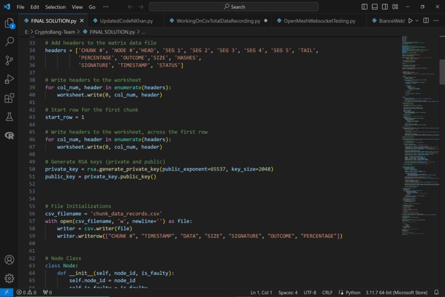Click the search command center box
The width and height of the screenshot is (445, 297).
[234, 7]
